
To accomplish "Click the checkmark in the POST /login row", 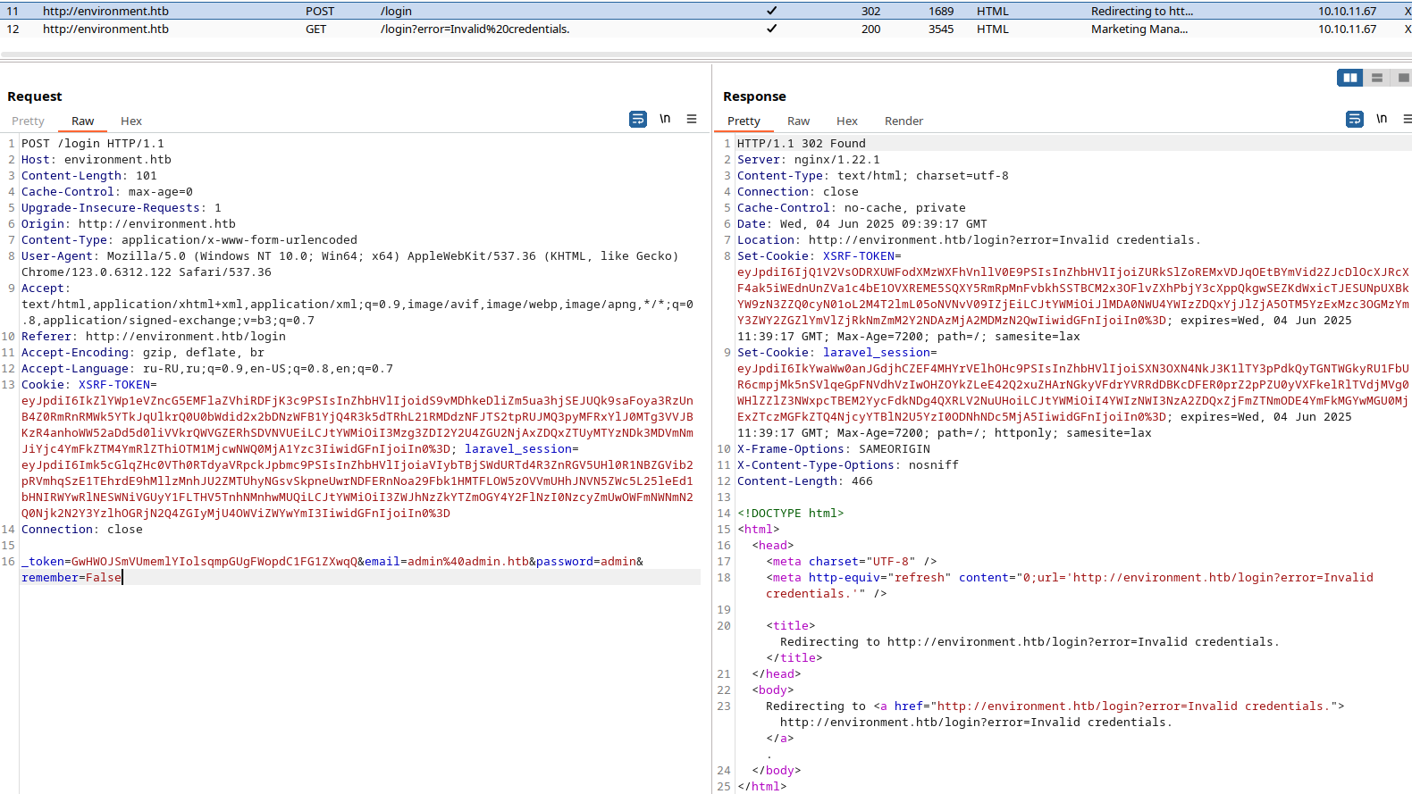I will point(771,11).
